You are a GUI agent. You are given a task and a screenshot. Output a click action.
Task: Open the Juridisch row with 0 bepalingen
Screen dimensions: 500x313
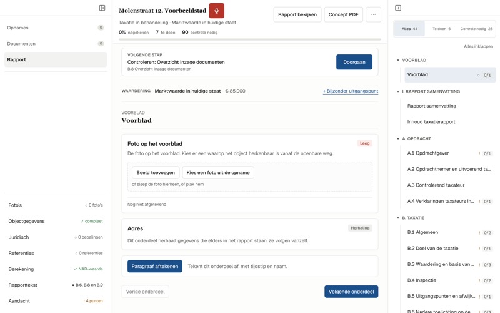(56, 237)
